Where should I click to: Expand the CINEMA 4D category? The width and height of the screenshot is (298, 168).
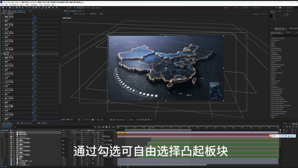275,55
